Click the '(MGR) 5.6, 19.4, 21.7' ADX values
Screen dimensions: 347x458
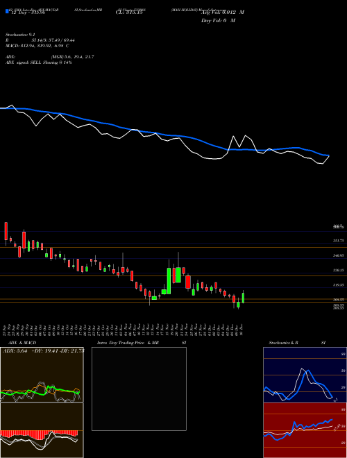tap(72, 57)
